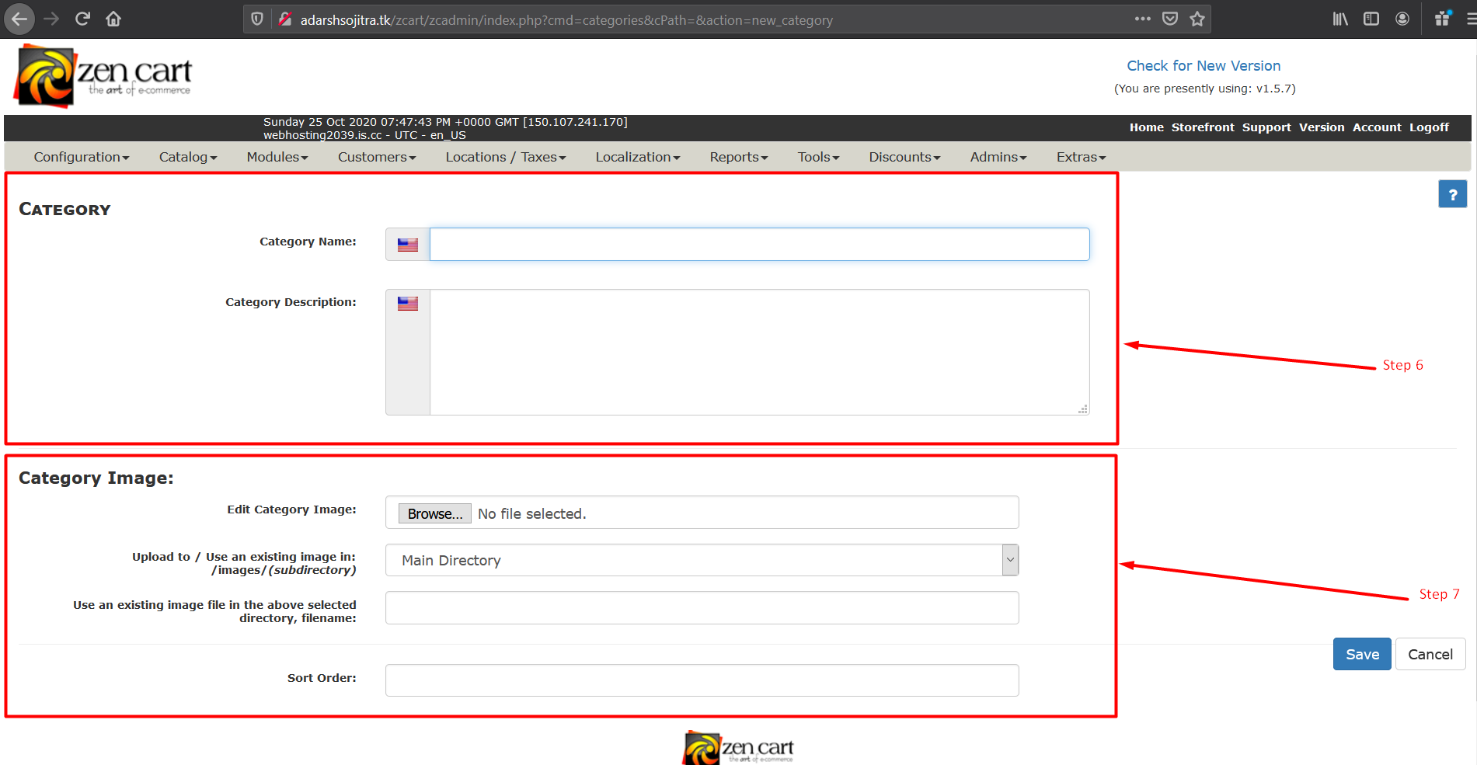Open the Discounts menu
The height and width of the screenshot is (765, 1477).
904,157
